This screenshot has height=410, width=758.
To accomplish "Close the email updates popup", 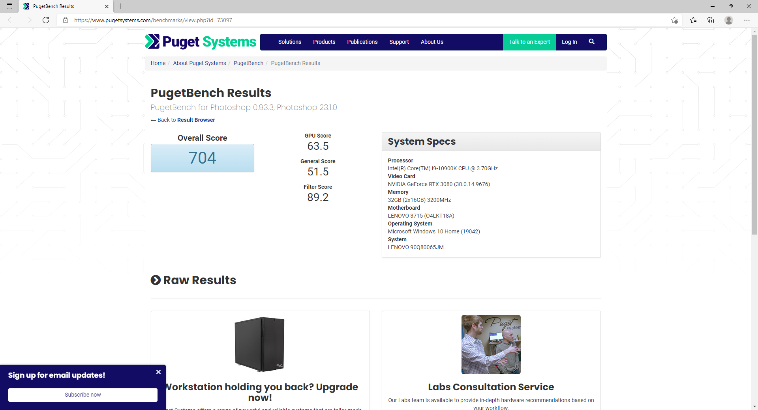I will 158,372.
